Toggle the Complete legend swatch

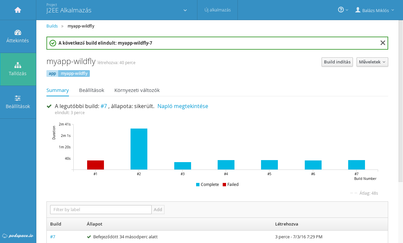pyautogui.click(x=198, y=185)
